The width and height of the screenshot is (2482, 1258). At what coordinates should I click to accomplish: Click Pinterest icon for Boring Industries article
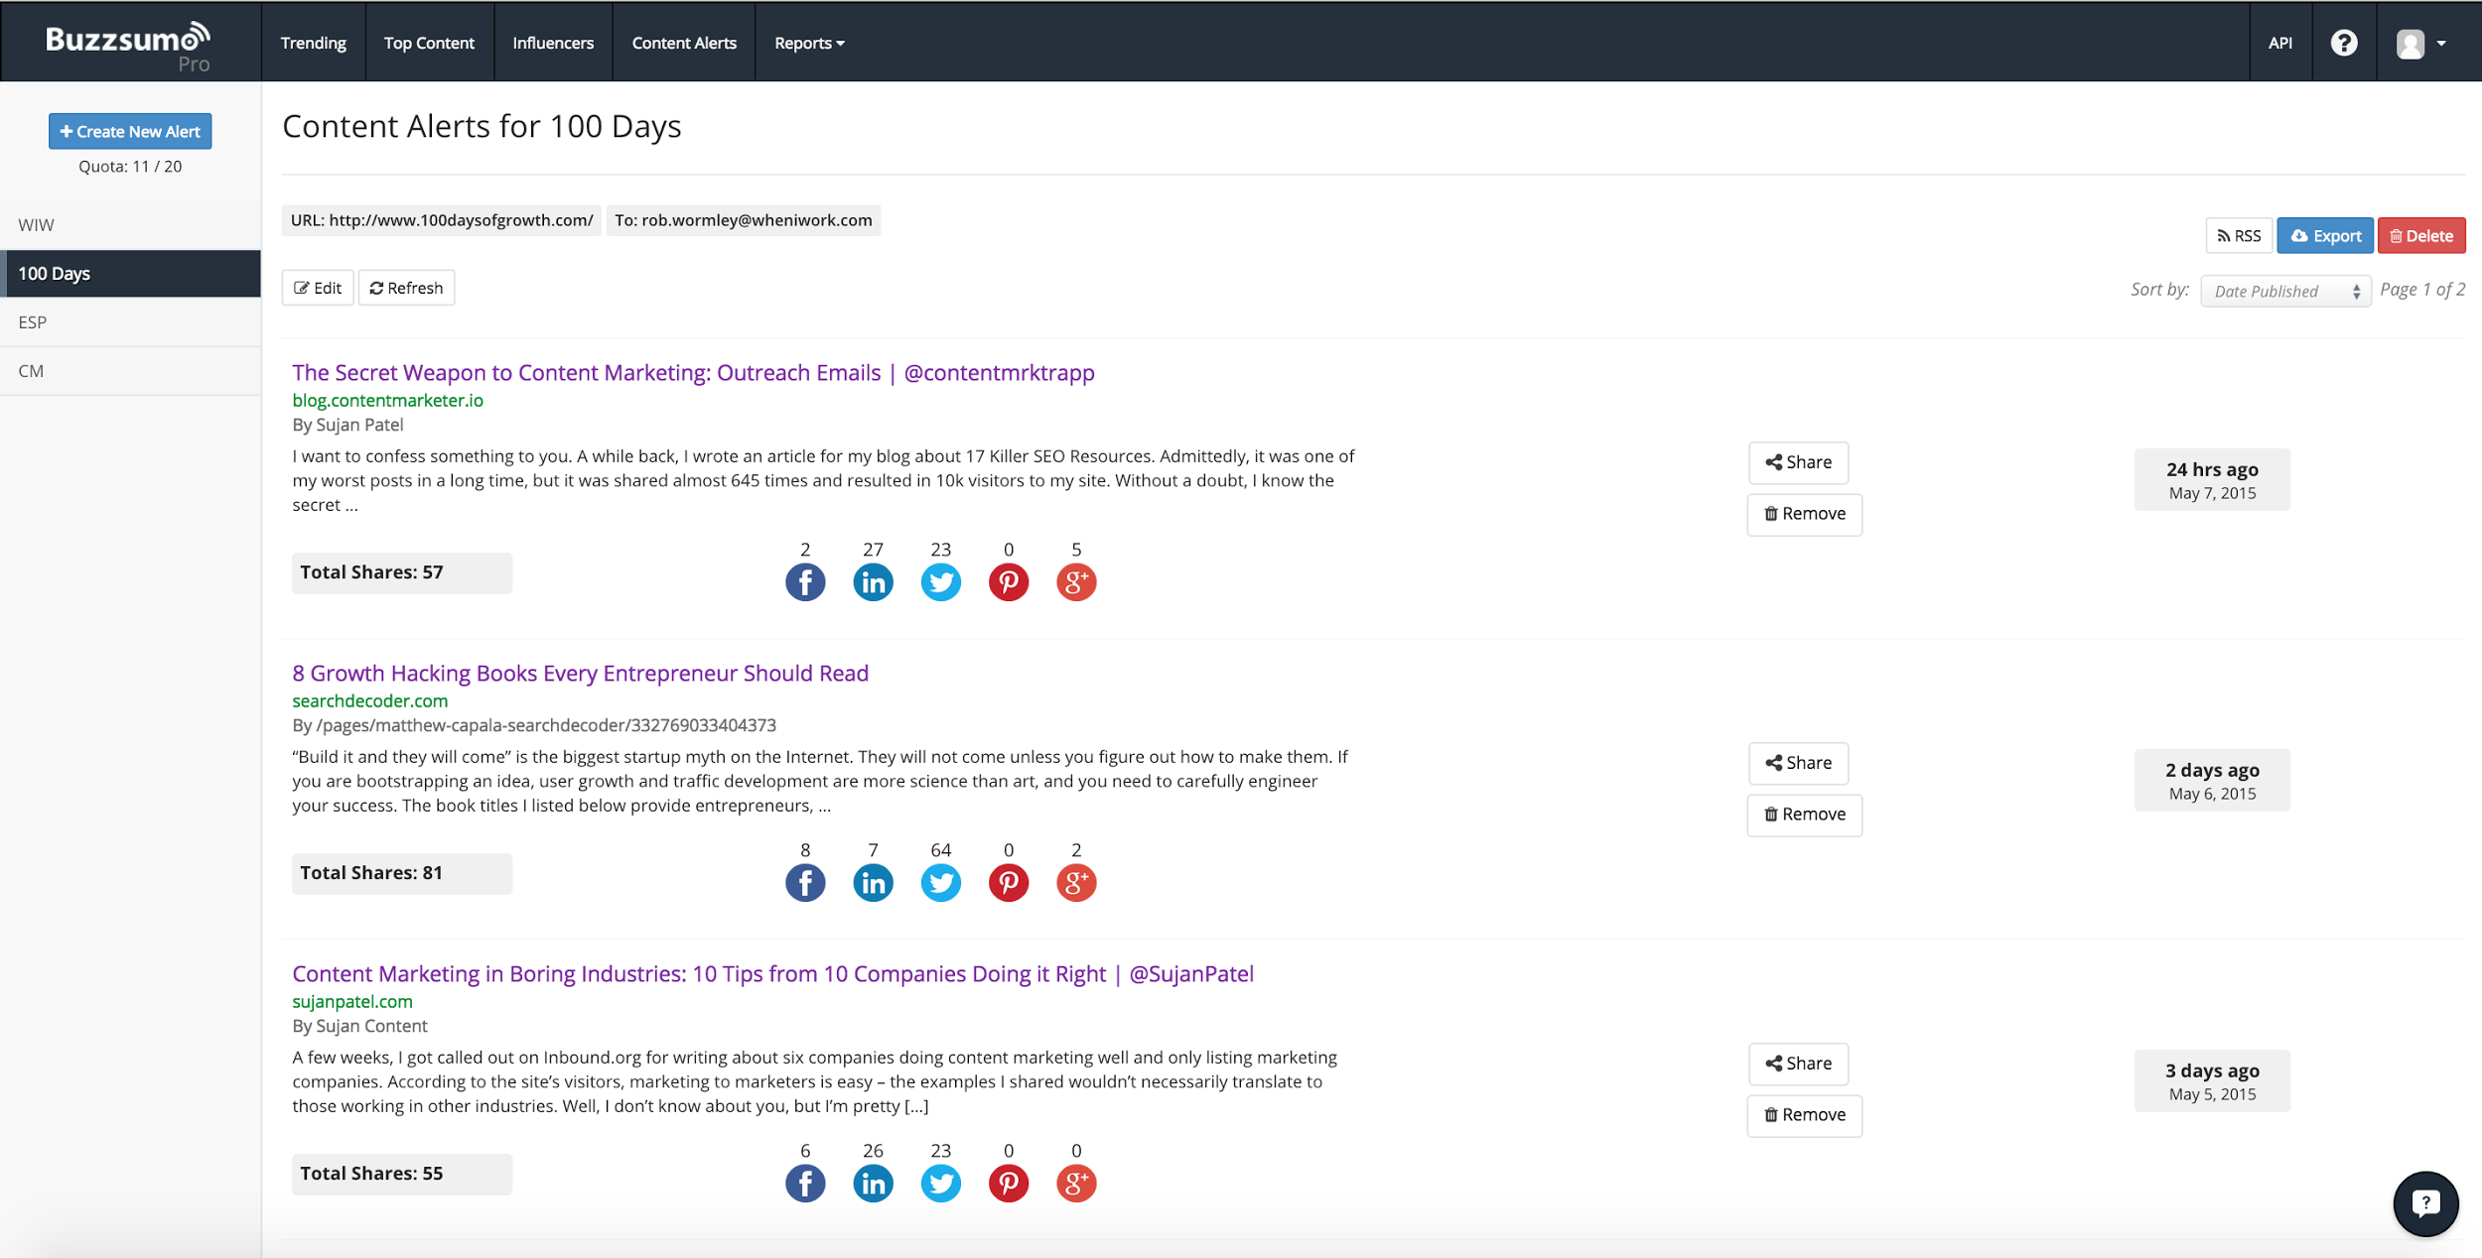1009,1184
